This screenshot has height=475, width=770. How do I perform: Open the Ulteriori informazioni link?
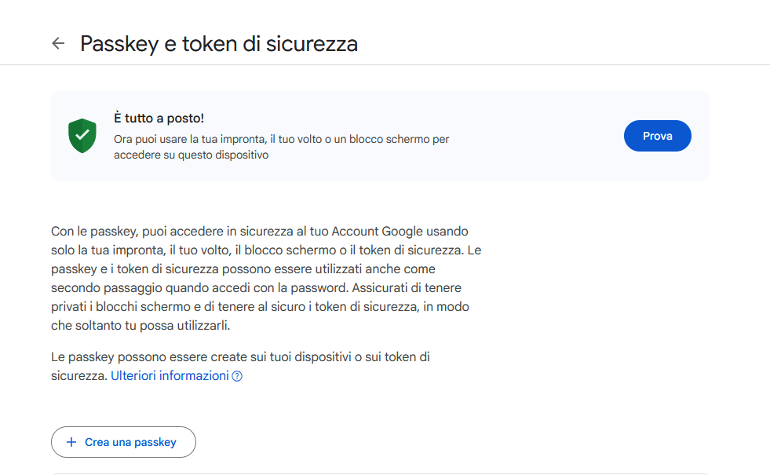coord(170,375)
